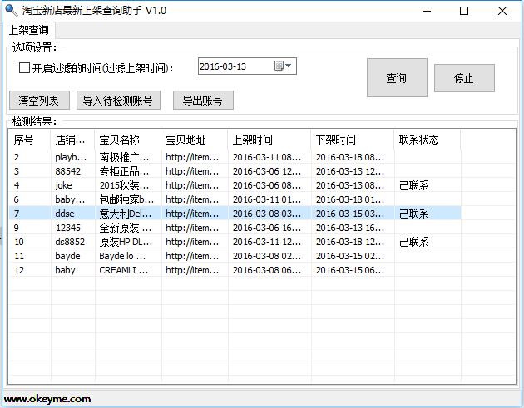Screen dimensions: 524x408
Task: Click item name 原装HP DL…
Action: pos(126,242)
